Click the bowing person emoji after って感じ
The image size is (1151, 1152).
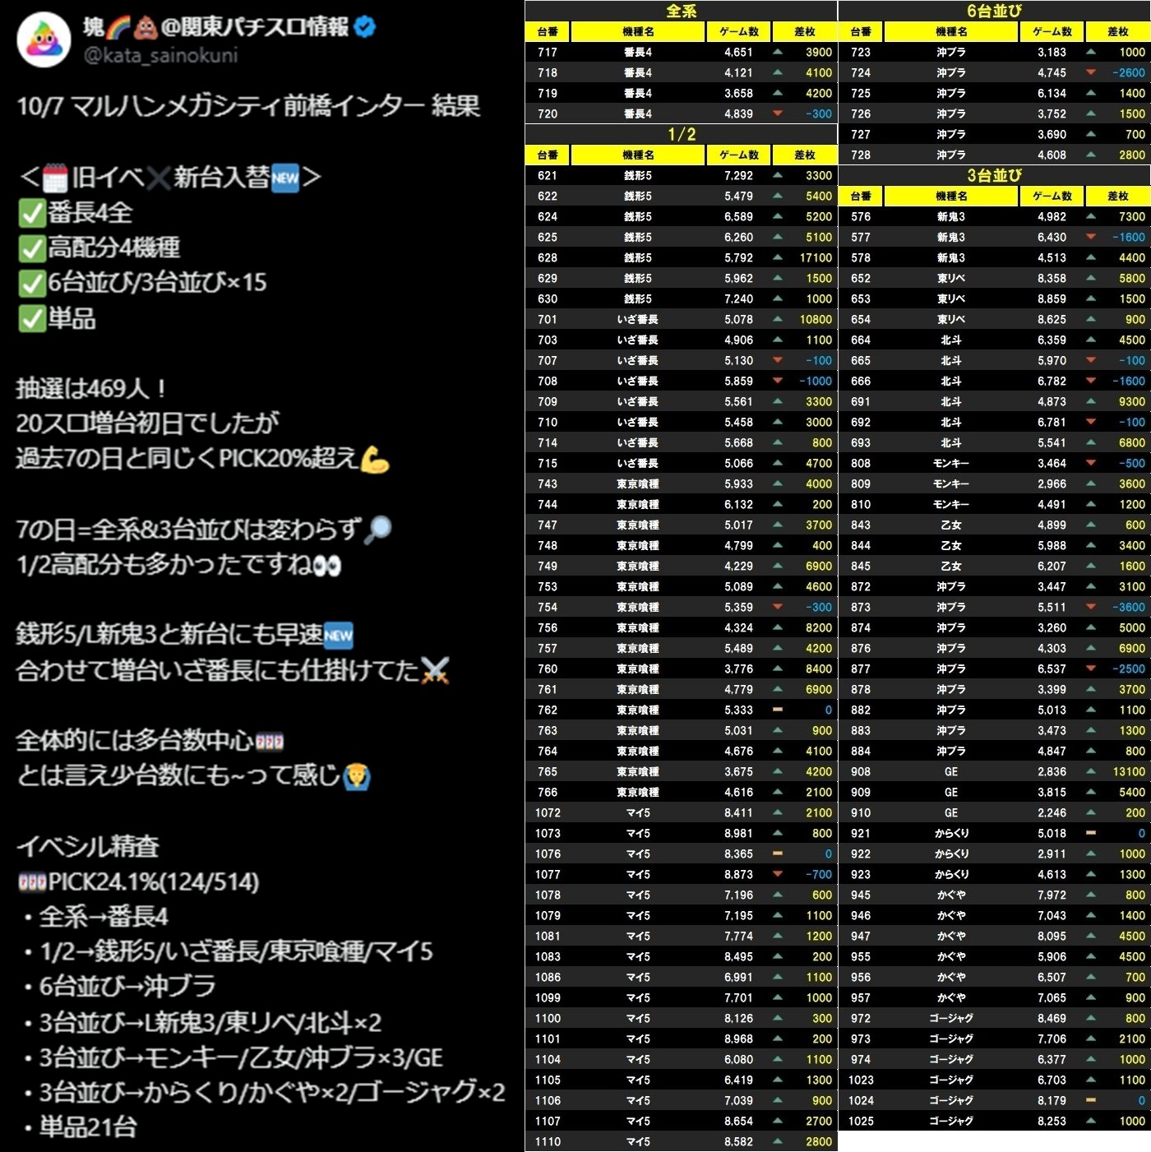click(357, 775)
